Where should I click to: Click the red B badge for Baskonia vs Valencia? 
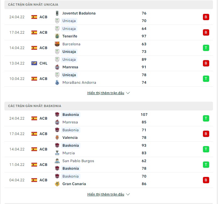pyautogui.click(x=206, y=134)
